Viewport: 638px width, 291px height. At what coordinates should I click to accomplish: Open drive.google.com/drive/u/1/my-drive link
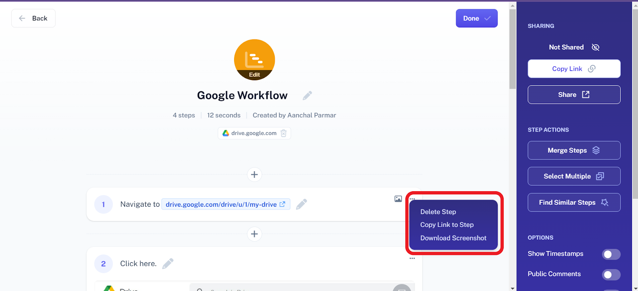coord(226,204)
